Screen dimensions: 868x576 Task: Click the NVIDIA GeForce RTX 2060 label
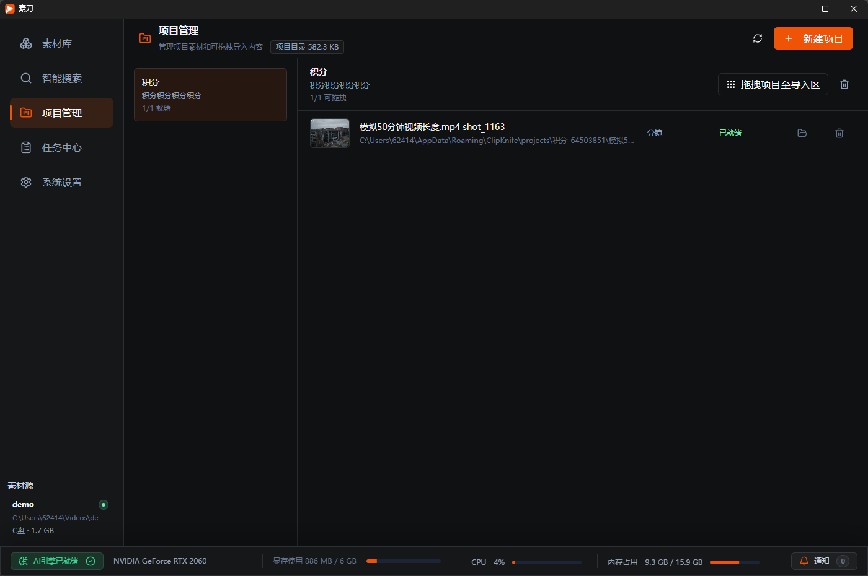[160, 561]
